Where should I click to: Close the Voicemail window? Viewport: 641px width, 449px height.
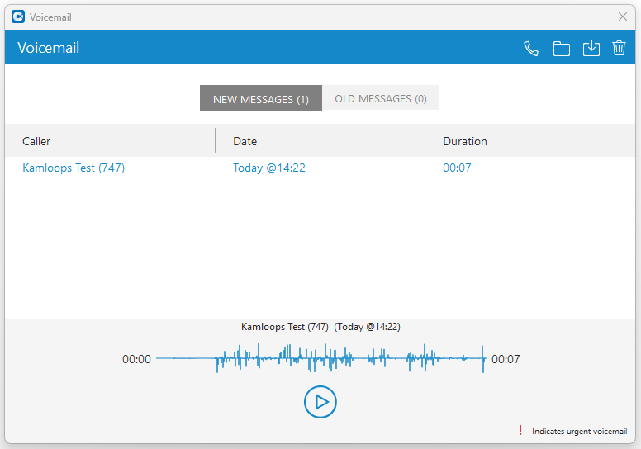(x=623, y=17)
